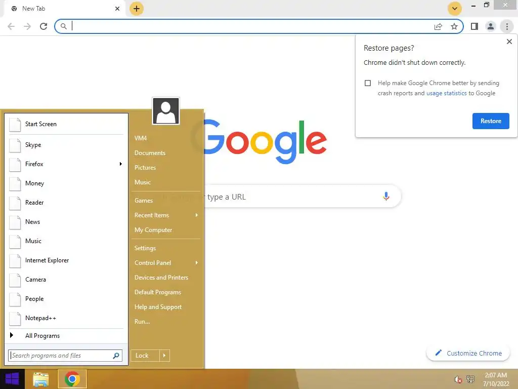Dismiss the Restore pages popup
The height and width of the screenshot is (389, 518).
tap(509, 42)
